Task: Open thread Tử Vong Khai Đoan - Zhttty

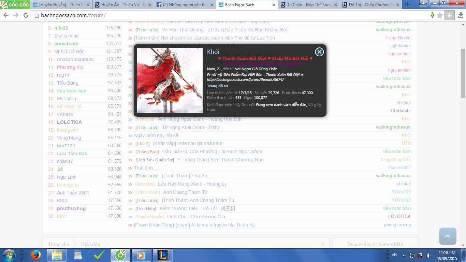Action: [191, 127]
